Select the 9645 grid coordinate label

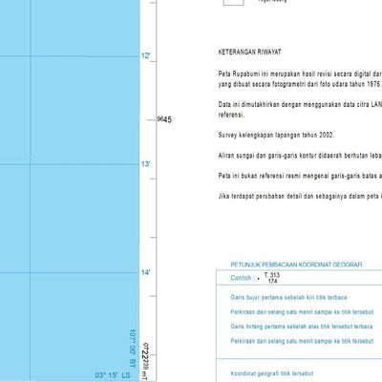click(x=164, y=119)
